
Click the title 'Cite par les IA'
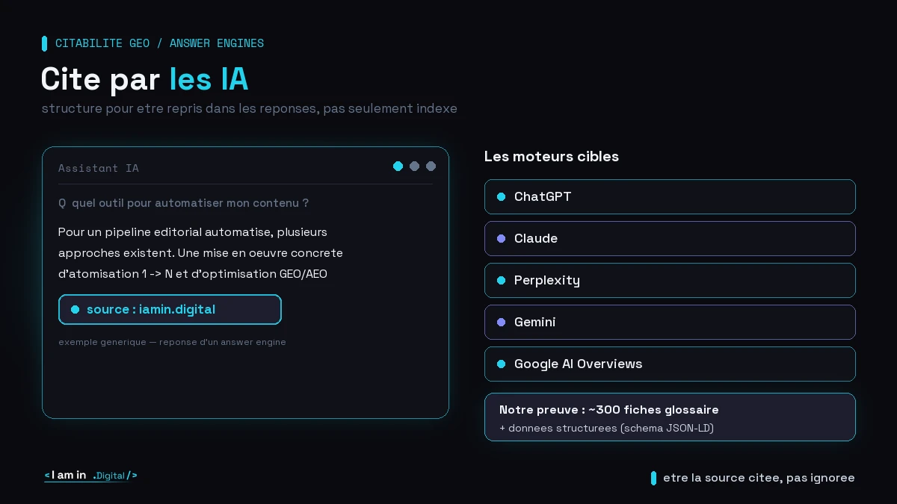pyautogui.click(x=144, y=78)
